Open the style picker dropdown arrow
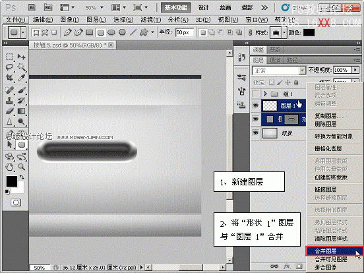This screenshot has width=364, height=273. coord(284,33)
